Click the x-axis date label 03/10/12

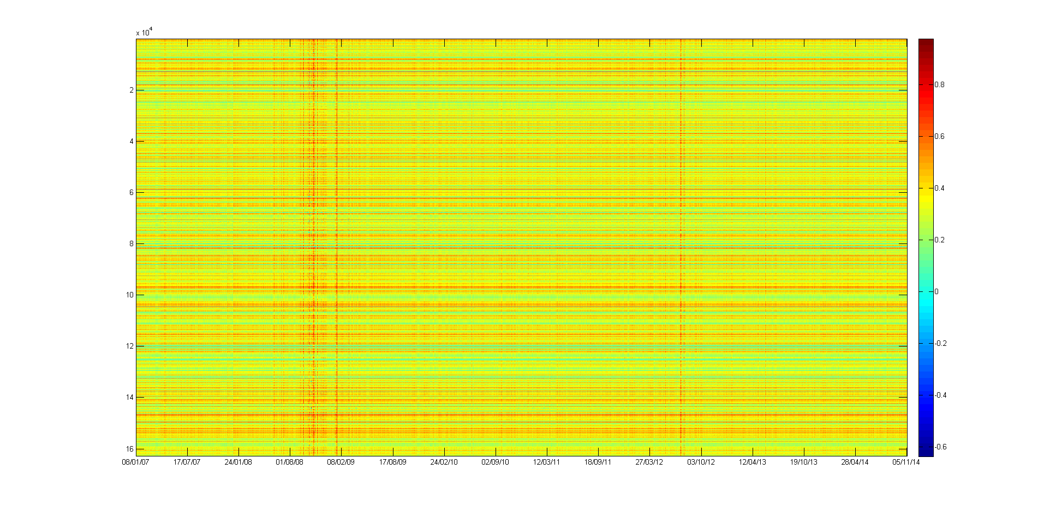click(x=701, y=462)
